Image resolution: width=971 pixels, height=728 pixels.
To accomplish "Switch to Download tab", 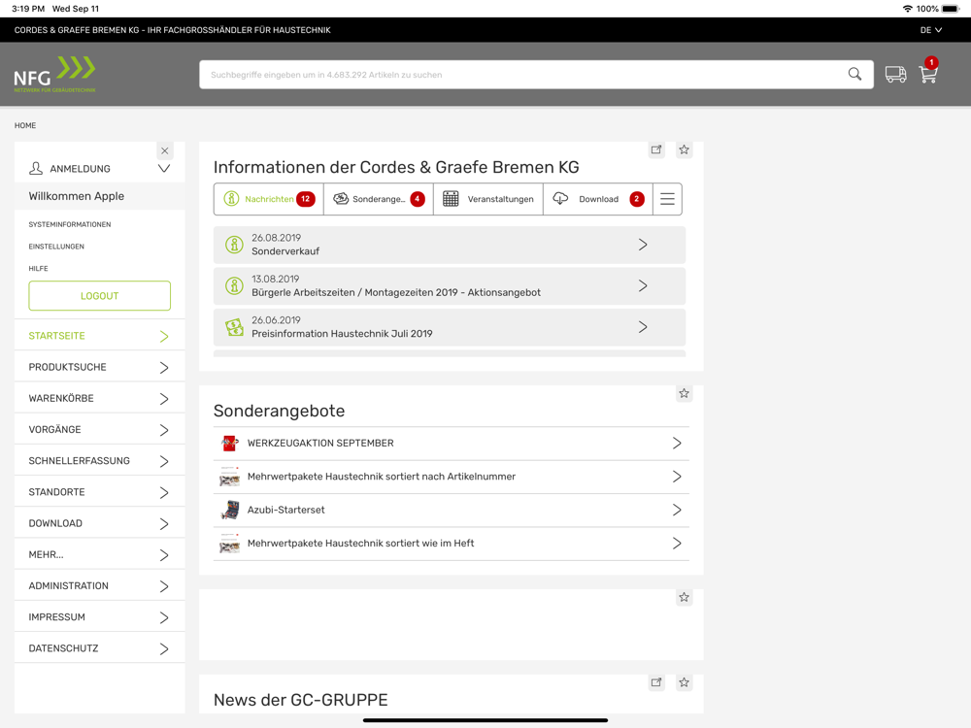I will (x=597, y=199).
